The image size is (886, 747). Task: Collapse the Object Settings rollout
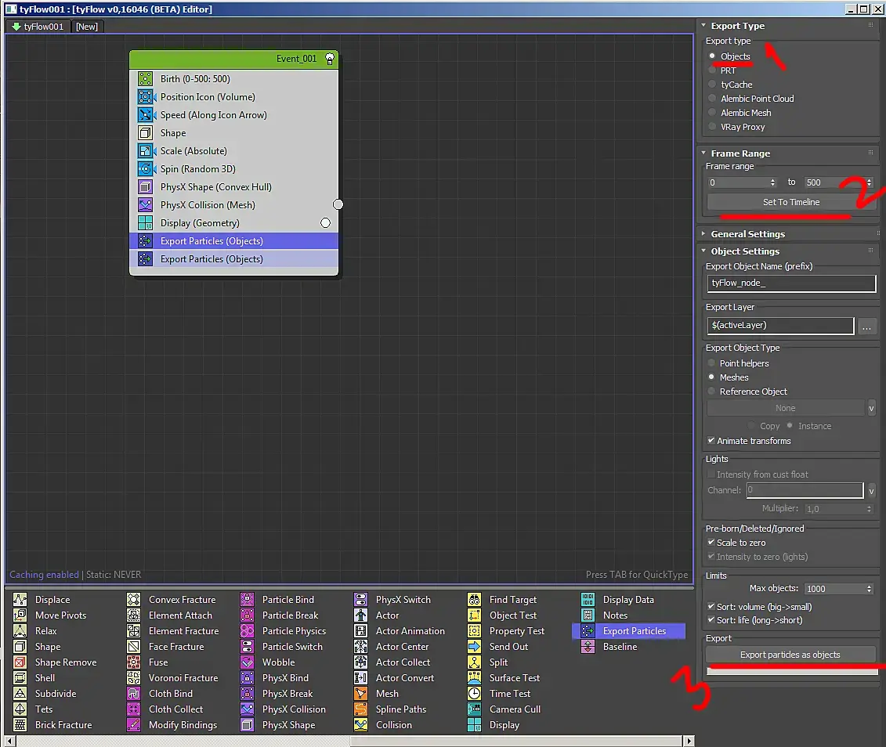pos(703,251)
